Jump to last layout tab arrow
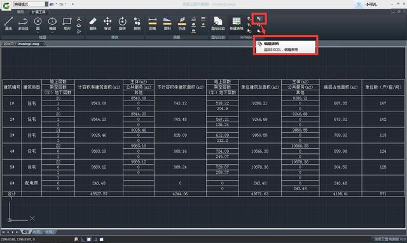Screen dimensions: 407x243 coord(17,232)
